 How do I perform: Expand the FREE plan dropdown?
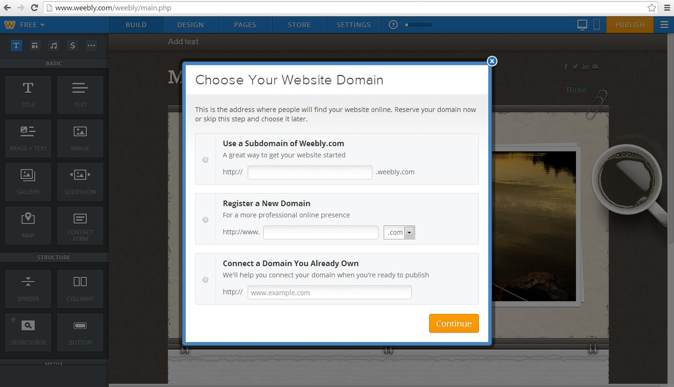[x=32, y=25]
